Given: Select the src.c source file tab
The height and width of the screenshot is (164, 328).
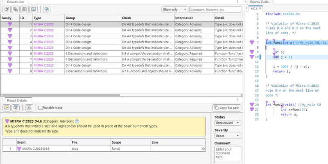Looking at the screenshot, I should tap(254, 8).
